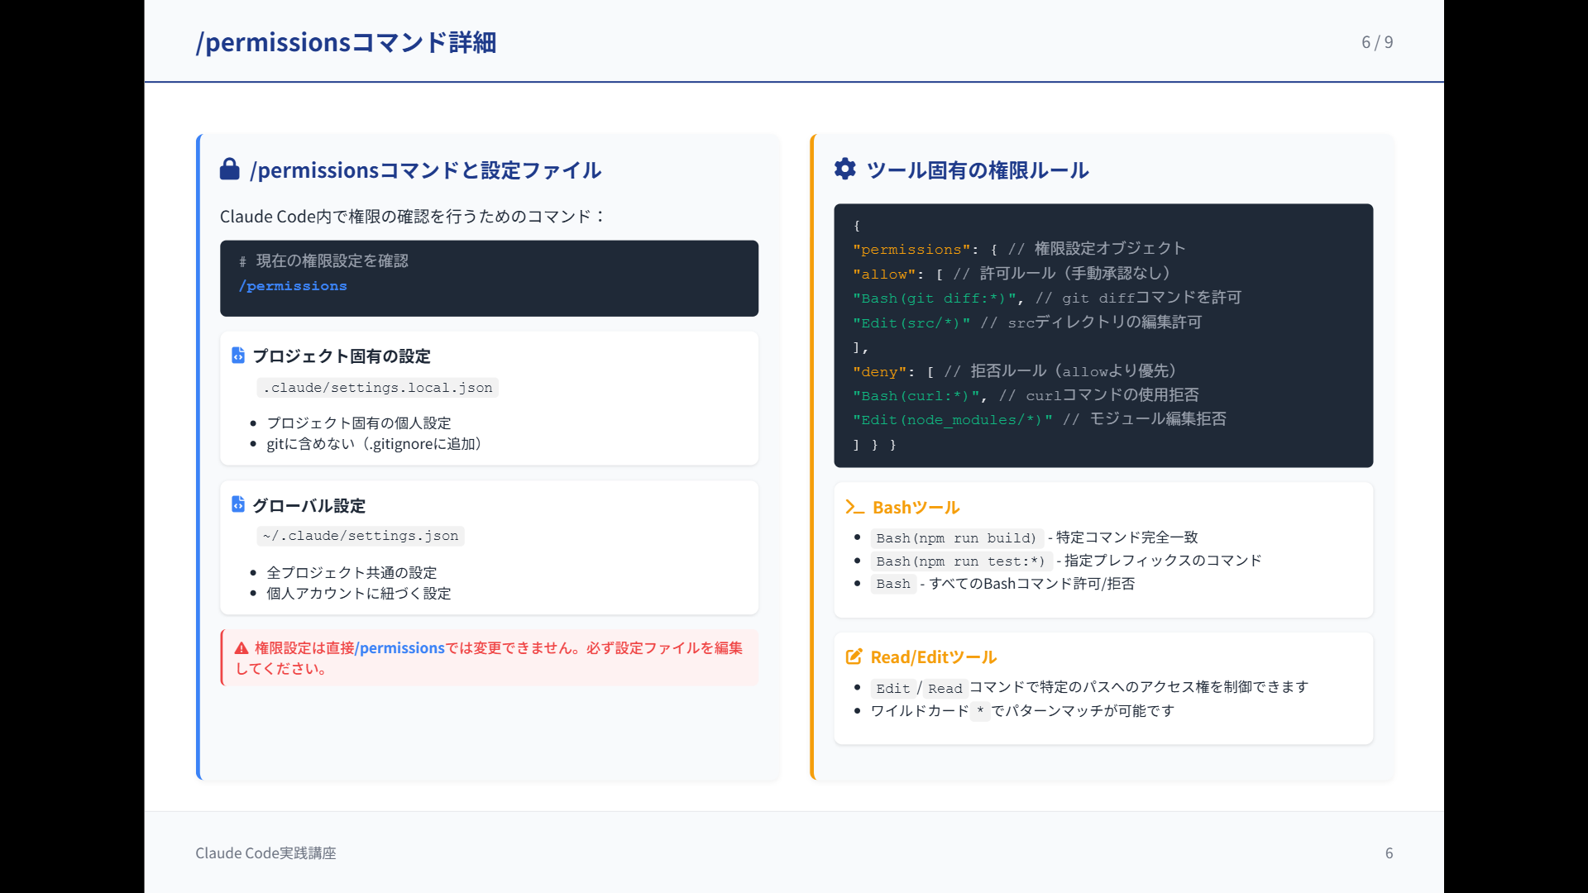This screenshot has height=893, width=1588.
Task: Click bullet プロジェクト固有の個人設定
Action: pos(359,423)
